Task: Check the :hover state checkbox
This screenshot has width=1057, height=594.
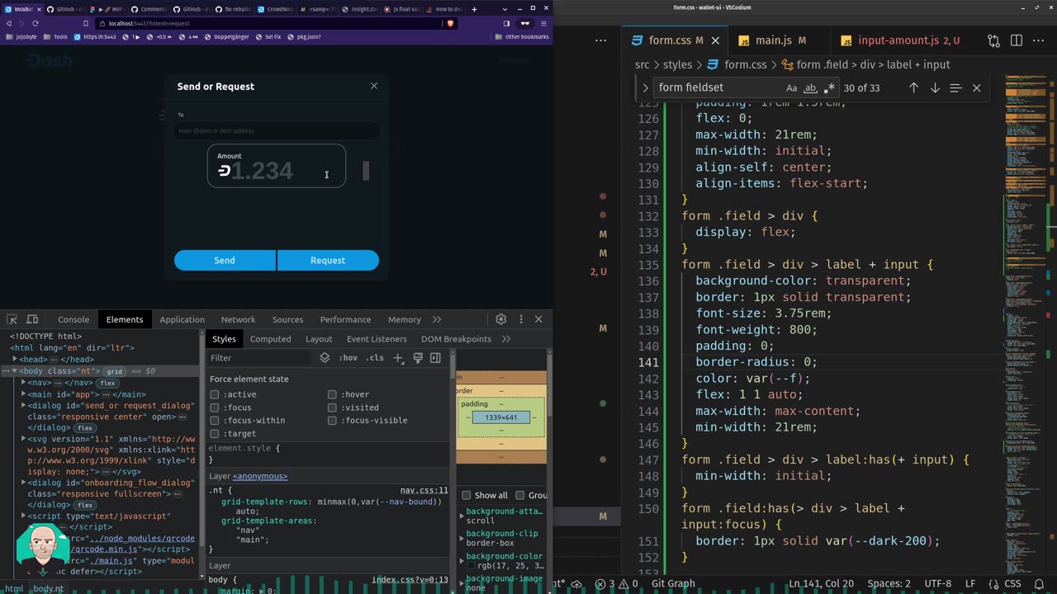Action: click(x=332, y=394)
